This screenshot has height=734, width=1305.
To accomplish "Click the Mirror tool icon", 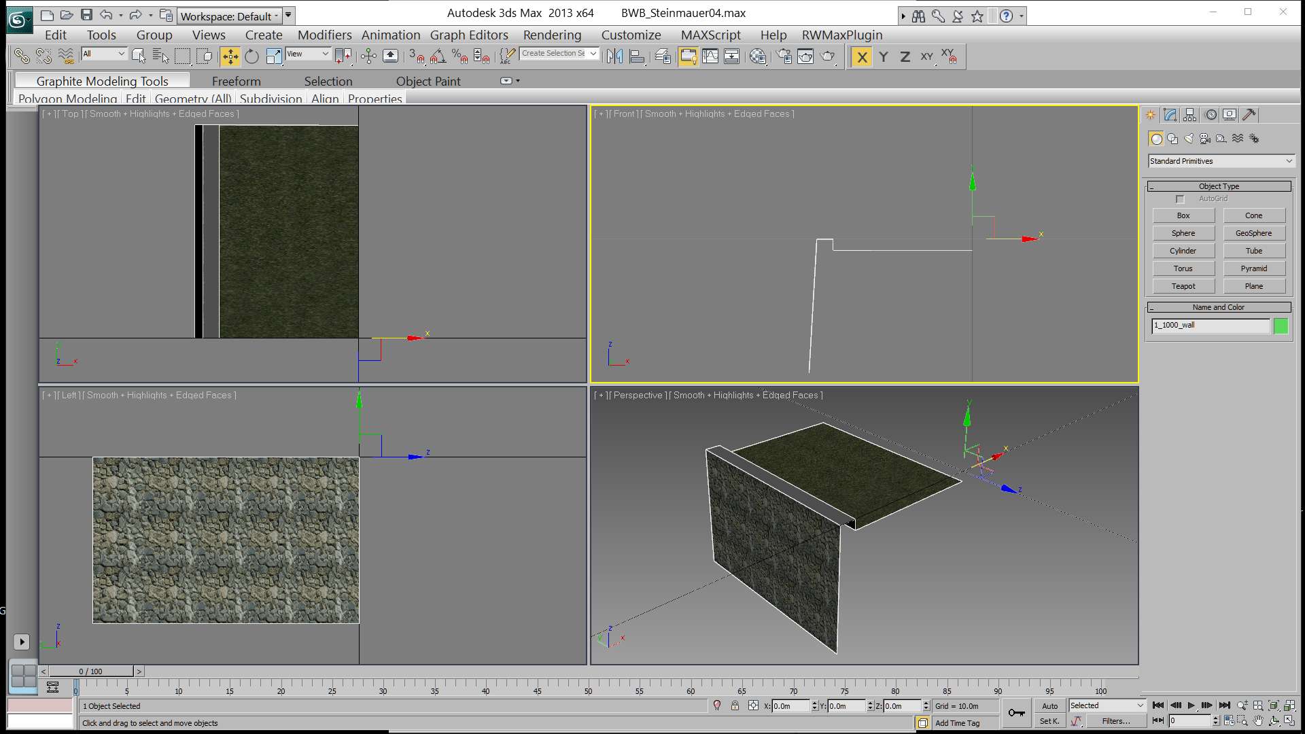I will coord(614,56).
